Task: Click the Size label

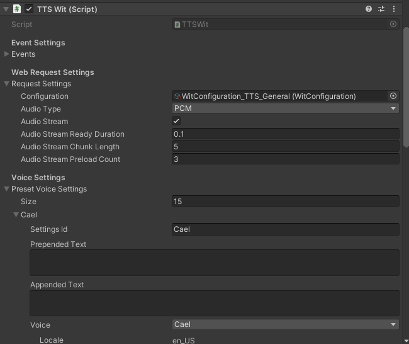Action: [29, 202]
